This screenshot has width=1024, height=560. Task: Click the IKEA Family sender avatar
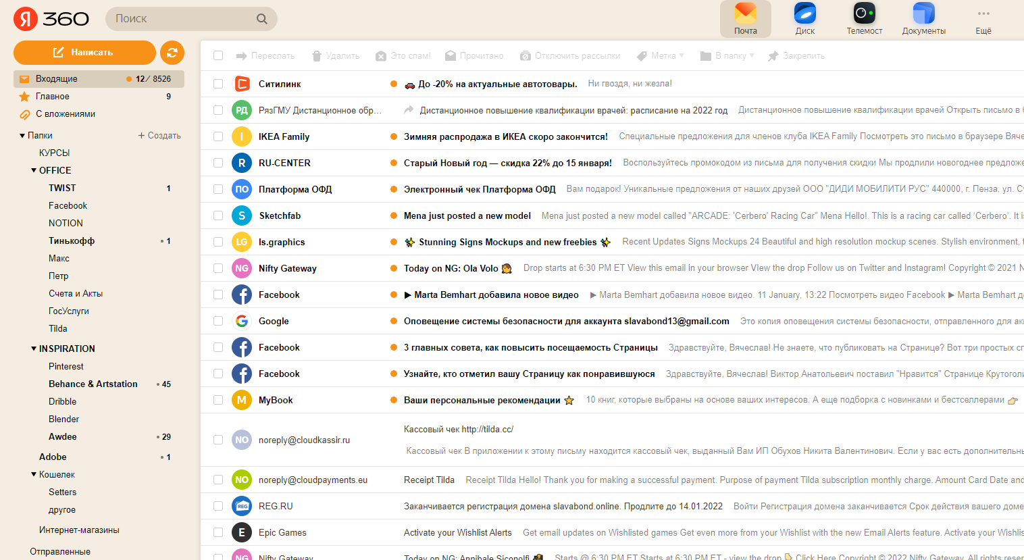pos(242,136)
